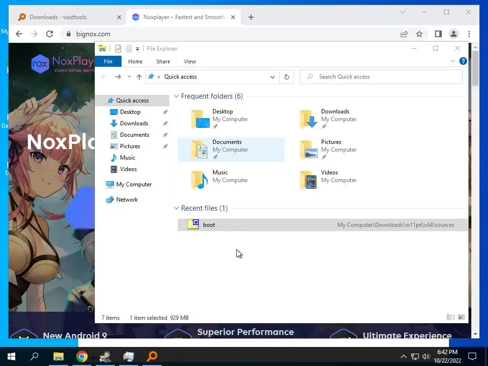Bookmark this page with the star icon

pyautogui.click(x=419, y=34)
